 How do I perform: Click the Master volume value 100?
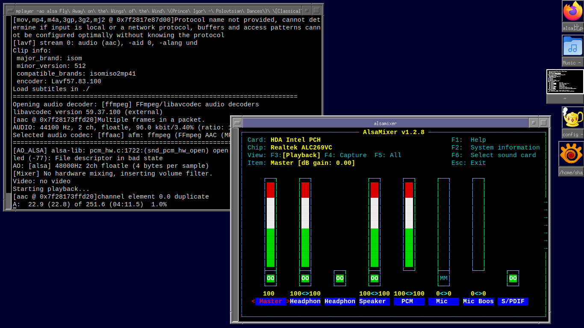(268, 294)
